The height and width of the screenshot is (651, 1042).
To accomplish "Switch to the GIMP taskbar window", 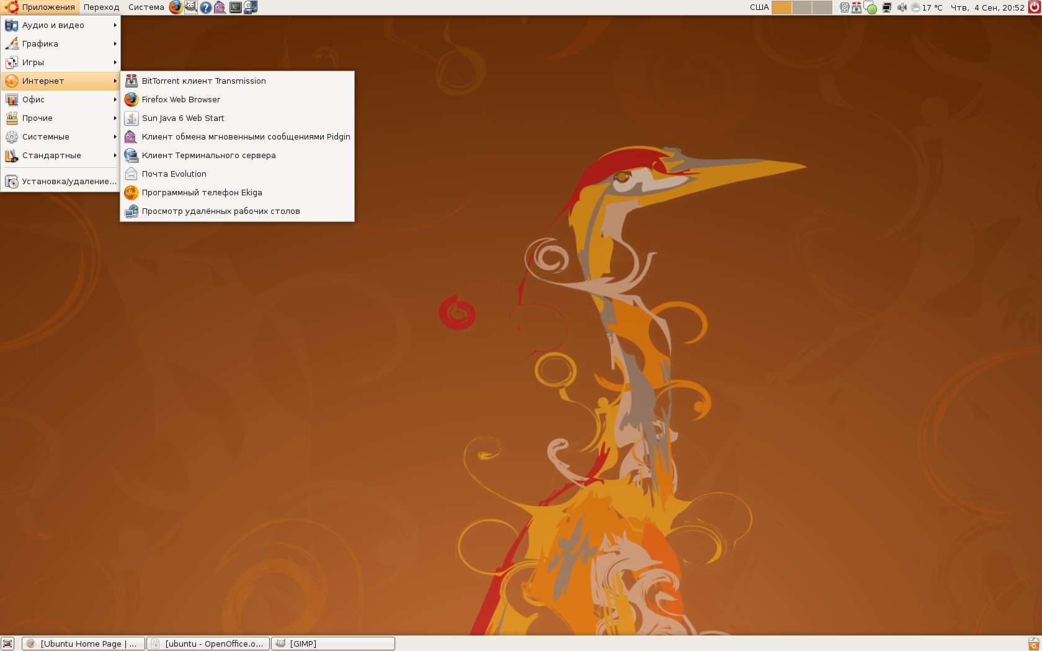I will coord(333,644).
